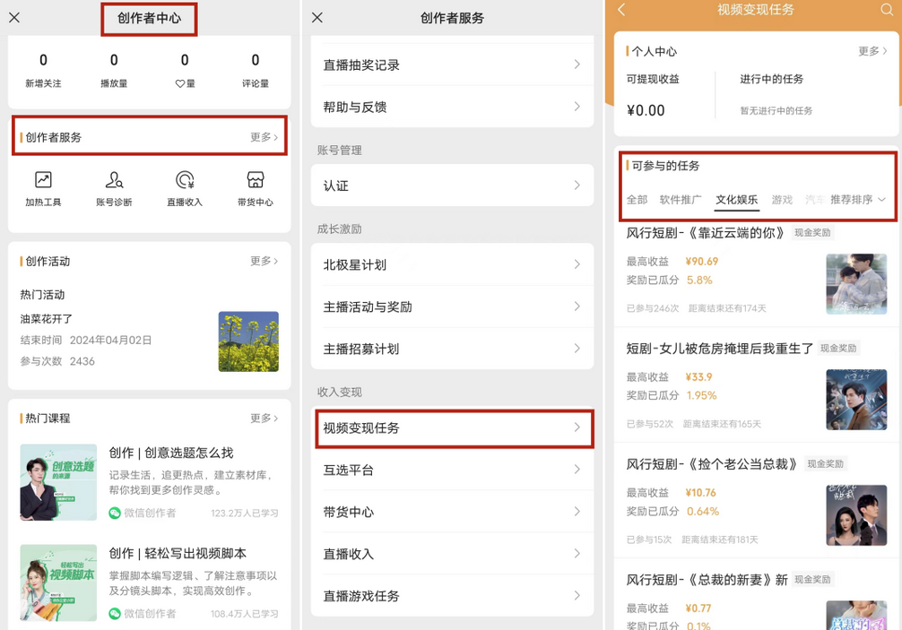902x630 pixels.
Task: Tap the back arrow in 视频变现任务 header
Action: pyautogui.click(x=622, y=10)
